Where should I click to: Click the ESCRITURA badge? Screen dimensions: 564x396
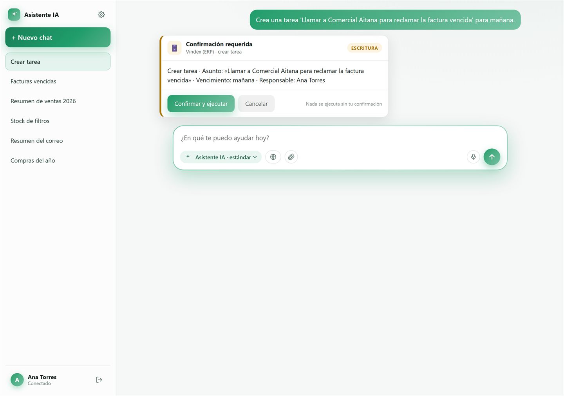(364, 48)
